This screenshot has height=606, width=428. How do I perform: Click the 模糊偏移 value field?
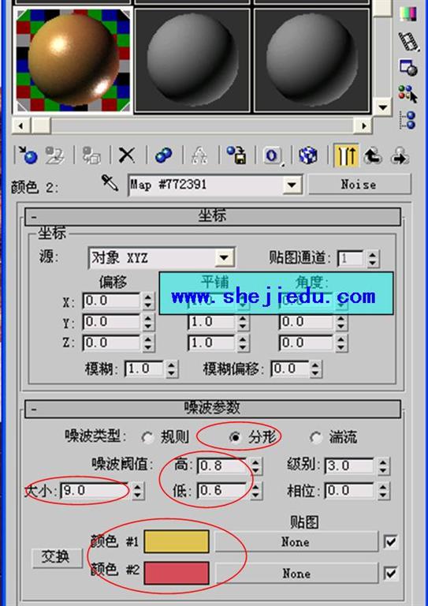click(291, 368)
